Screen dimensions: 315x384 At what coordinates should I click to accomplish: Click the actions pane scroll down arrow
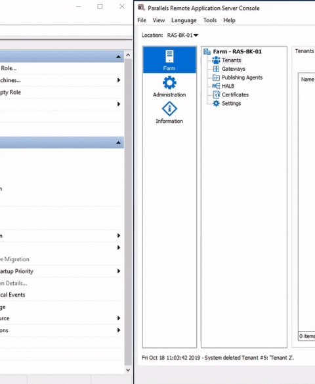click(x=128, y=370)
